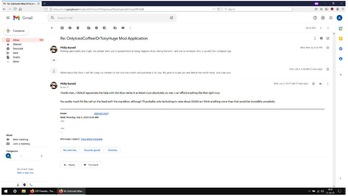Open Gmail settings gear
The image size is (348, 196).
tap(323, 18)
